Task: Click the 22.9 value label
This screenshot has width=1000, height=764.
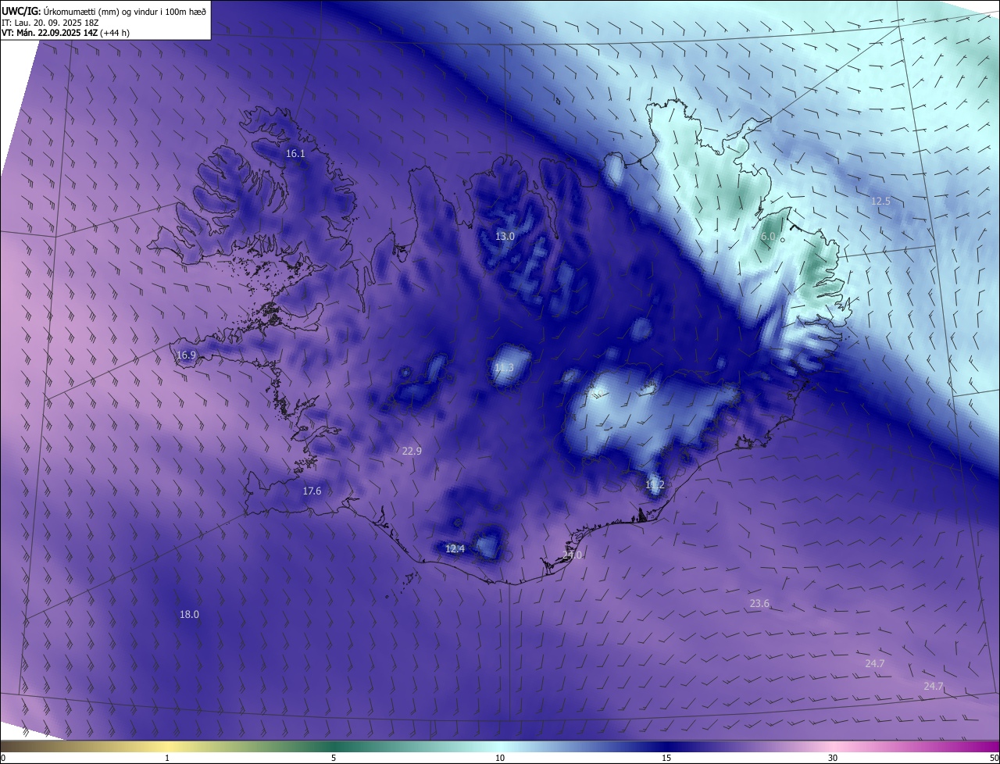Action: 412,452
